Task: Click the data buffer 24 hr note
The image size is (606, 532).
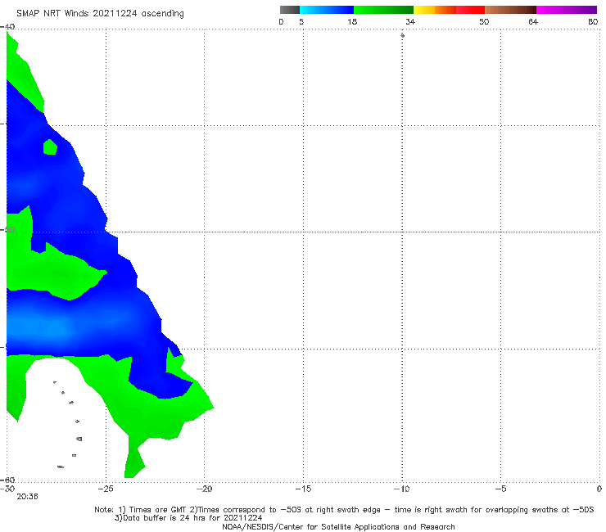Action: pos(188,518)
